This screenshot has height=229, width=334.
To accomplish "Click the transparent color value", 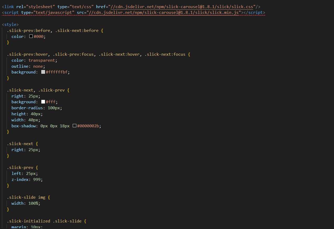I will point(42,60).
